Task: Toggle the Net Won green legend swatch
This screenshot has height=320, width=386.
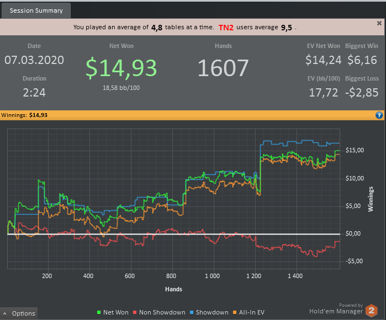Action: [x=99, y=312]
